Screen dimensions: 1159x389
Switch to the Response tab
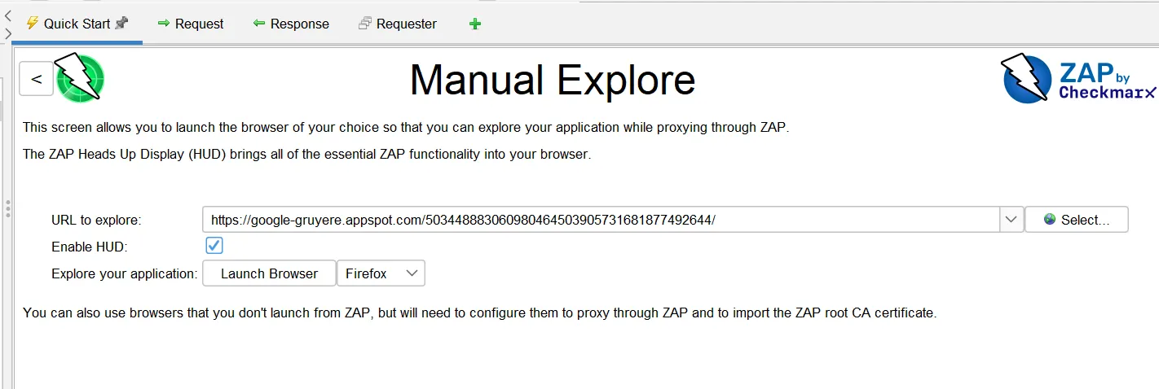coord(291,24)
